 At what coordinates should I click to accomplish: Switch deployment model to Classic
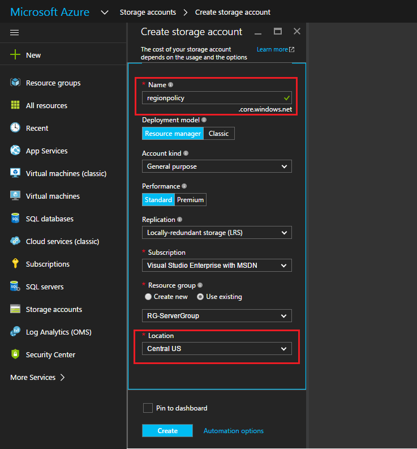click(x=219, y=134)
